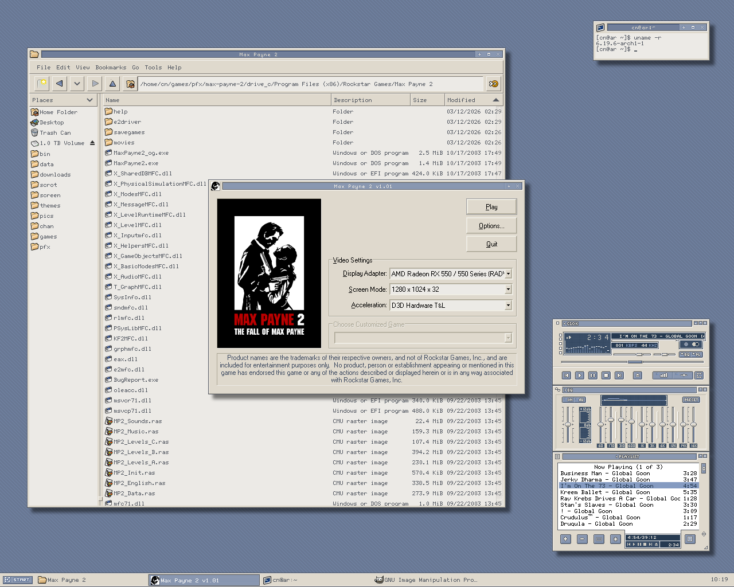Screen dimensions: 734x587
Task: Click the misc options star button in playlist
Action: tap(616, 539)
